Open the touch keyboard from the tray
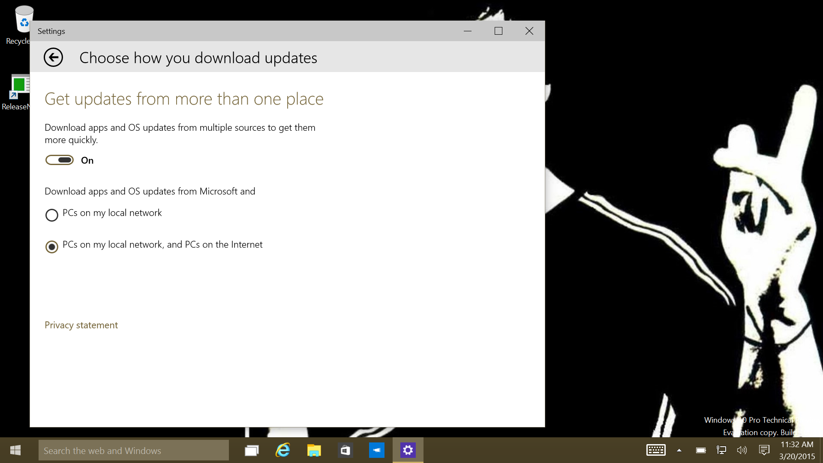 click(656, 450)
